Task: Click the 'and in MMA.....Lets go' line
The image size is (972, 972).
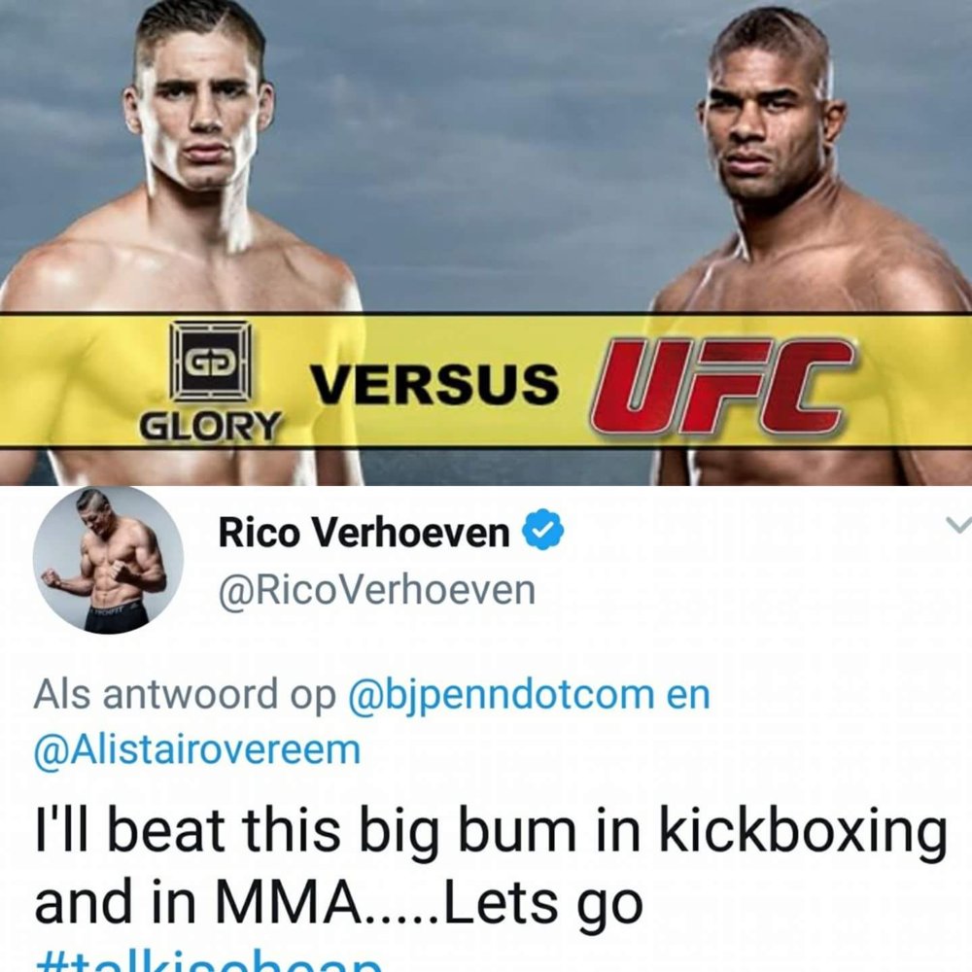Action: (338, 904)
